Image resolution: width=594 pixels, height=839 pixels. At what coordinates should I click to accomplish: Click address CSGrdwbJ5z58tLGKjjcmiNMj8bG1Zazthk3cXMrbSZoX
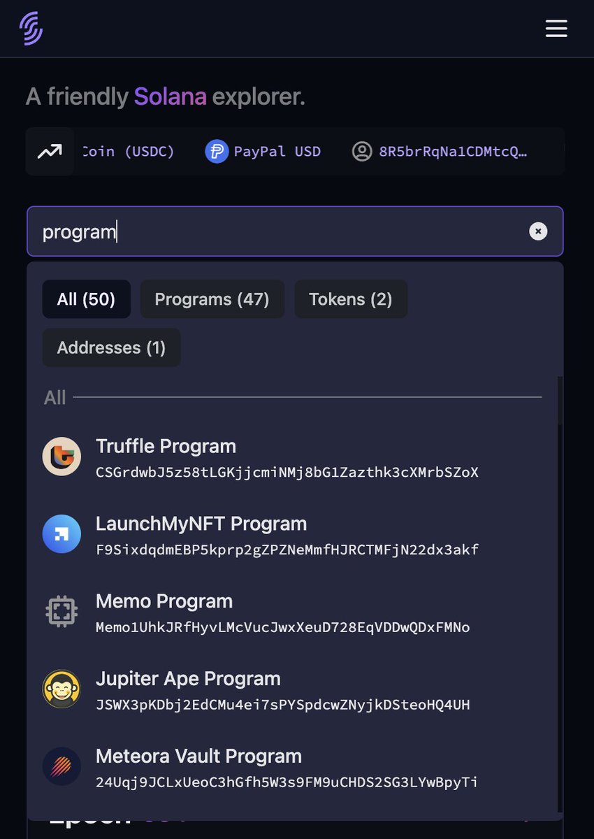[x=287, y=473]
